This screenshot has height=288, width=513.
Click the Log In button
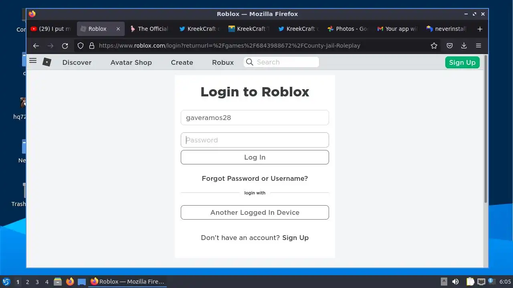(255, 157)
